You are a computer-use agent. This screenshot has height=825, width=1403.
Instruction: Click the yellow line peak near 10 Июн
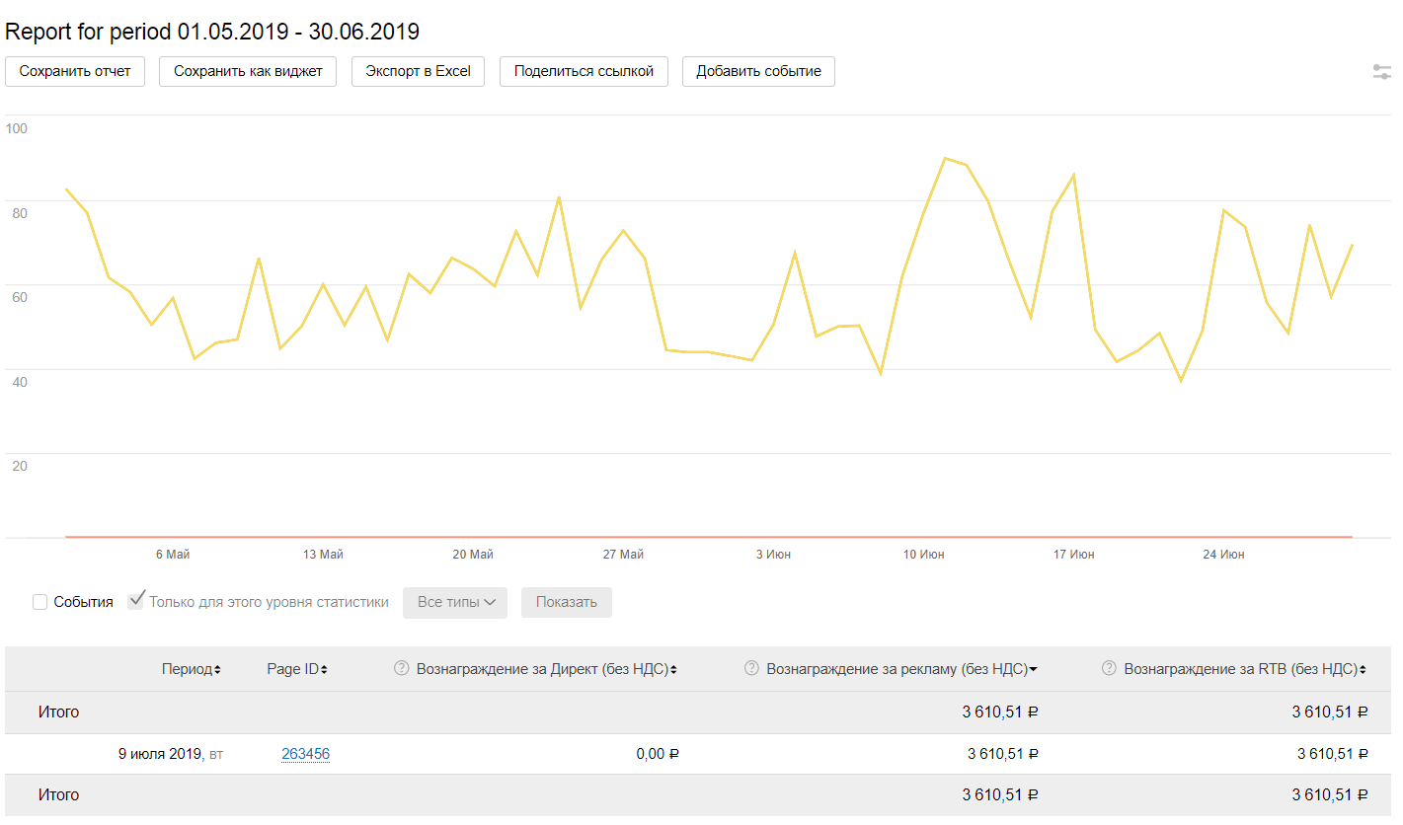click(945, 158)
